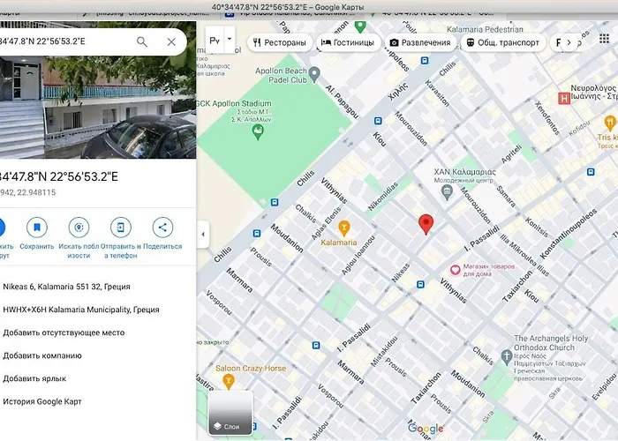Click the bus stop icon beside Kiou

click(x=378, y=121)
